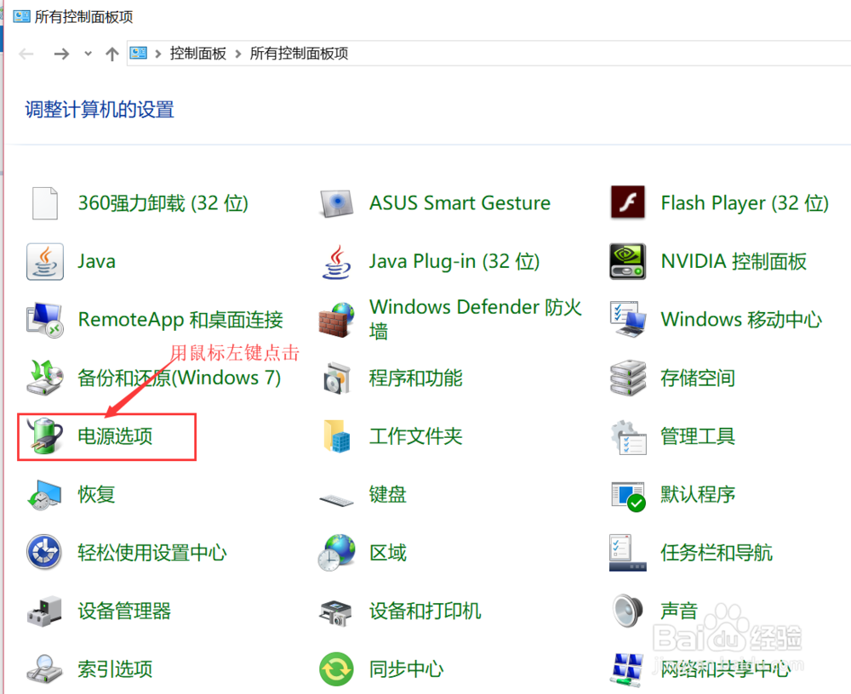This screenshot has height=694, width=851.
Task: Open the 区域 text link
Action: point(387,552)
